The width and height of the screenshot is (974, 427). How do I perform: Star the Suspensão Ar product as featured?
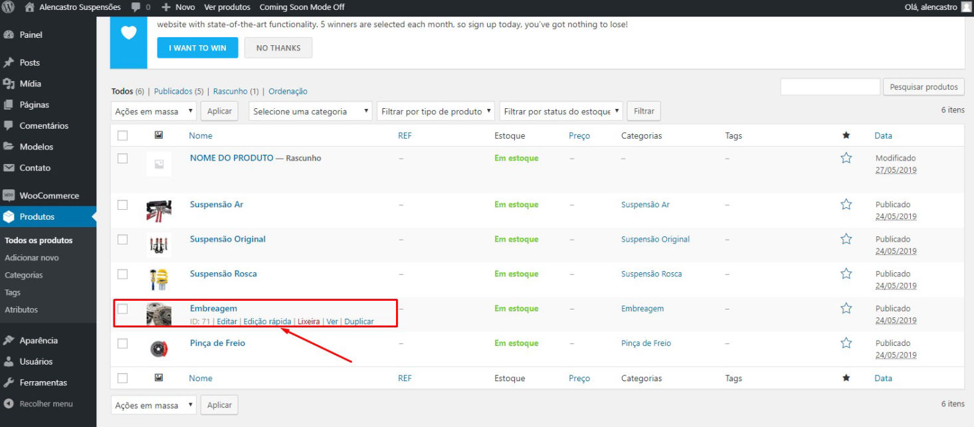(846, 205)
